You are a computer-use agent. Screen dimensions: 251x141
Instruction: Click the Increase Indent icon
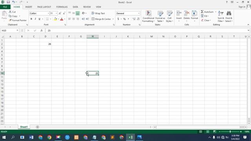coord(87,19)
